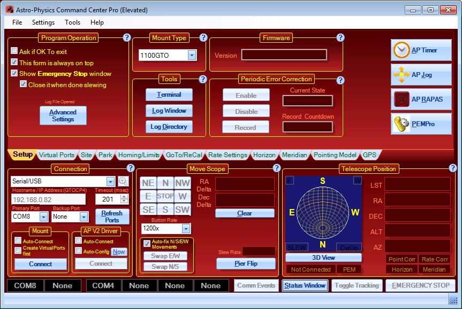Switch to the Horizon tab

[264, 155]
